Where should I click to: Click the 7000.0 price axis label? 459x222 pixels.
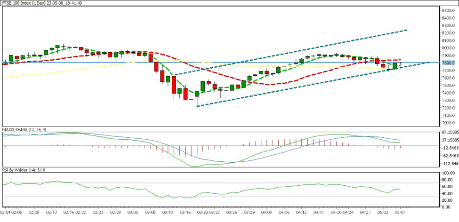(448, 123)
